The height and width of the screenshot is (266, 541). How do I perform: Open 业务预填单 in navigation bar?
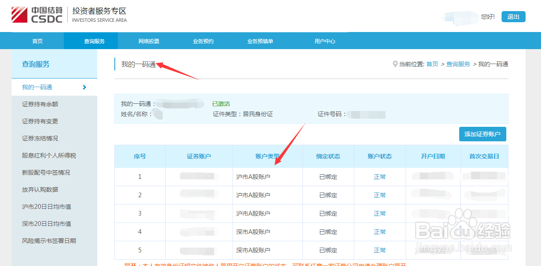tap(260, 41)
